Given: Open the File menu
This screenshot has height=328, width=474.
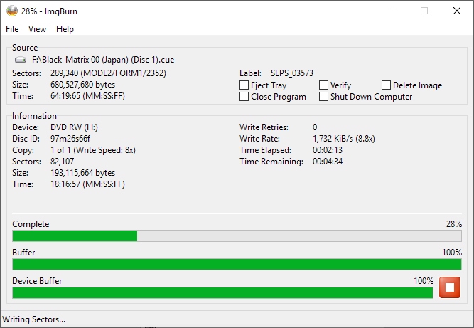Looking at the screenshot, I should (12, 29).
